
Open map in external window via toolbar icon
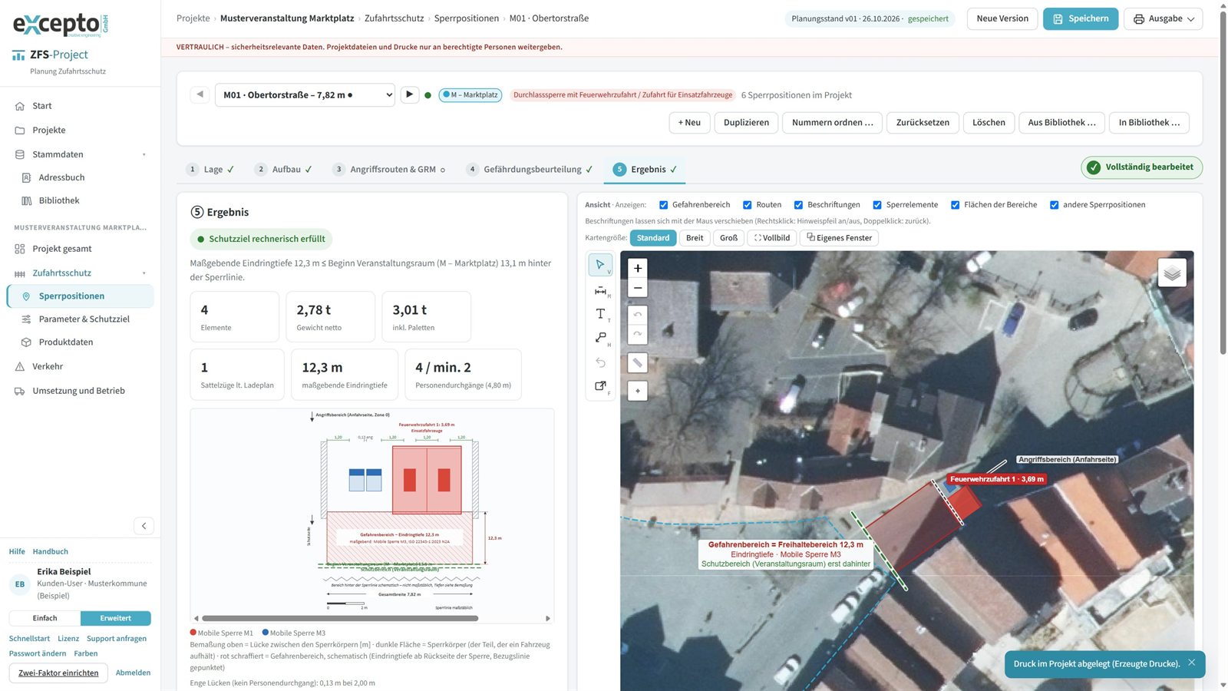[600, 386]
